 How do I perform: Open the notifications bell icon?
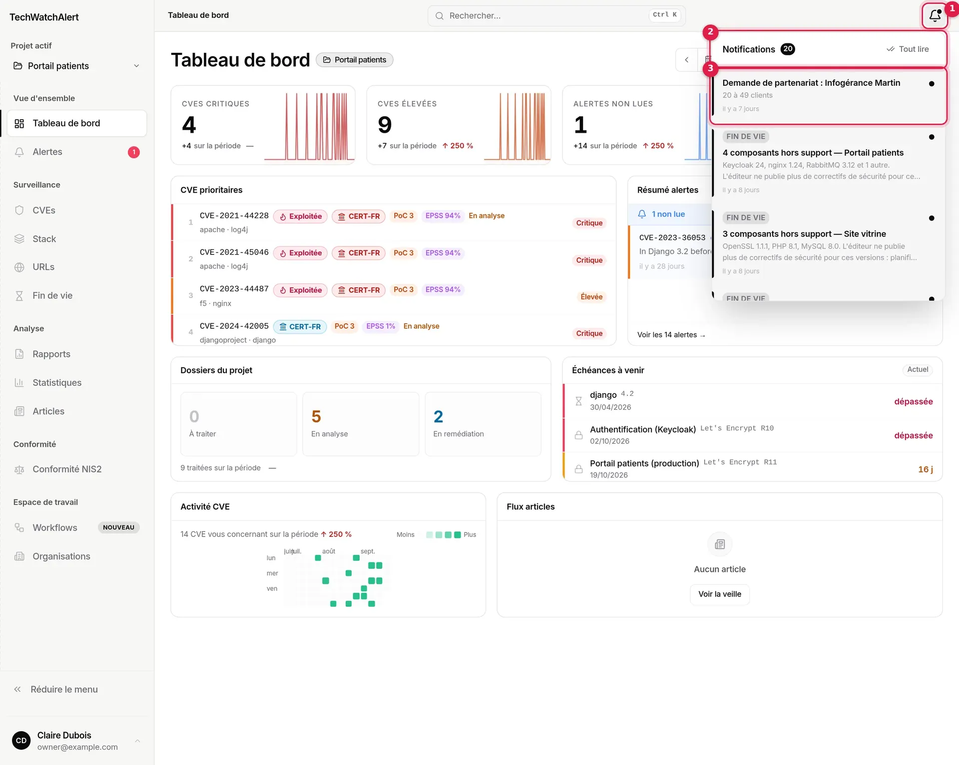[935, 15]
